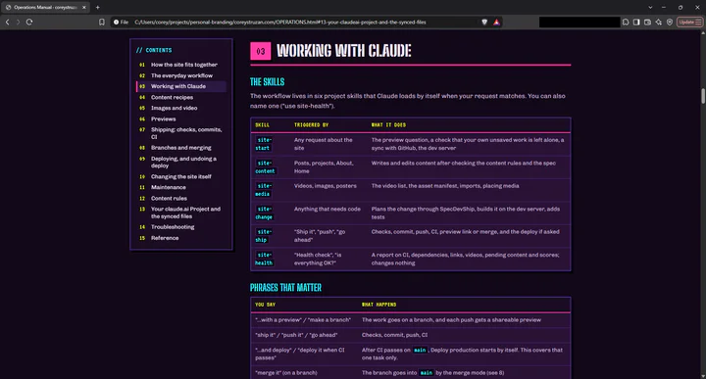Viewport: 706px width, 379px height.
Task: Click the site-content skill code tag
Action: coord(266,166)
